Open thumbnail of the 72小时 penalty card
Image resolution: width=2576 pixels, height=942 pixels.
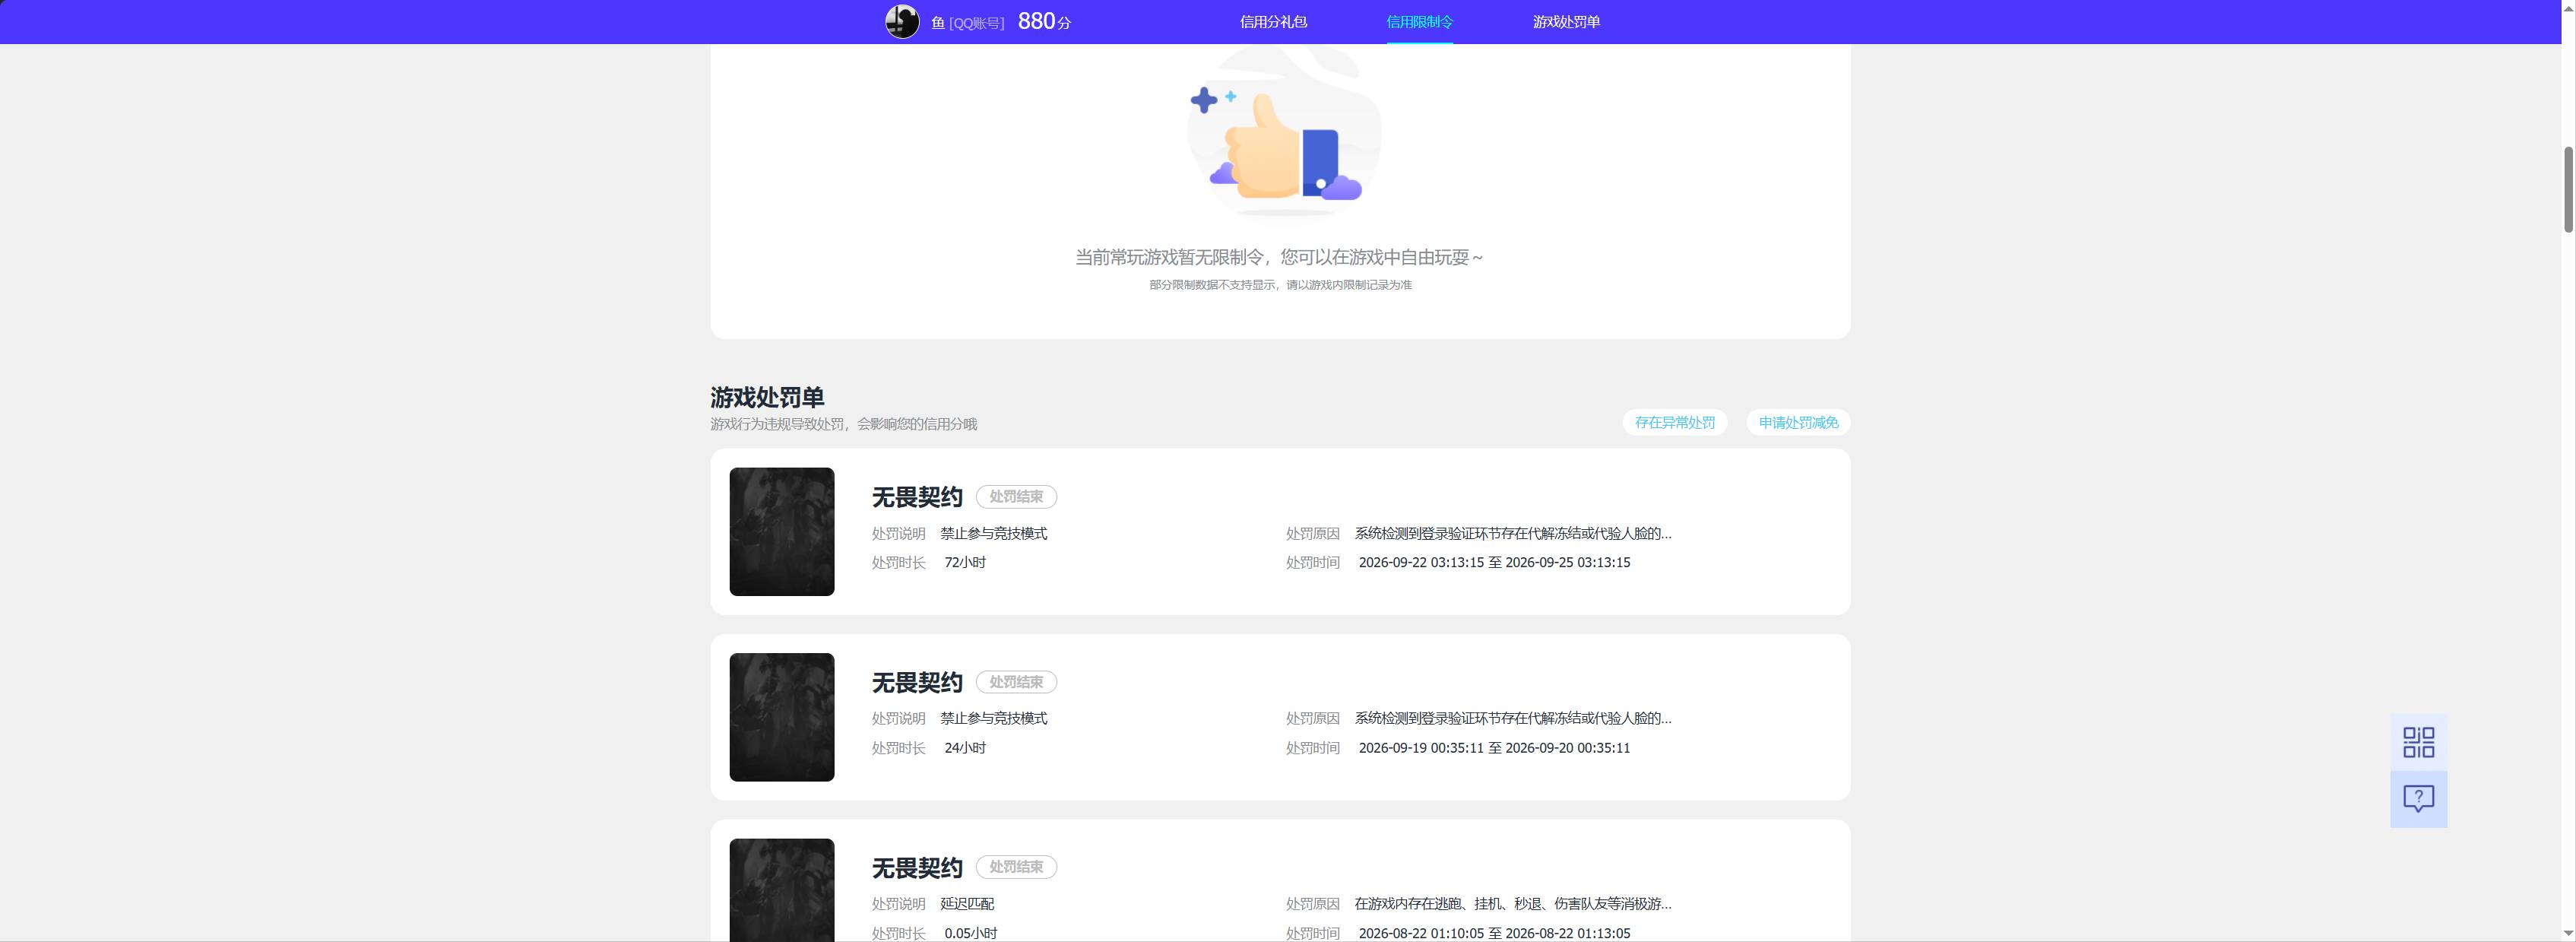pos(782,532)
